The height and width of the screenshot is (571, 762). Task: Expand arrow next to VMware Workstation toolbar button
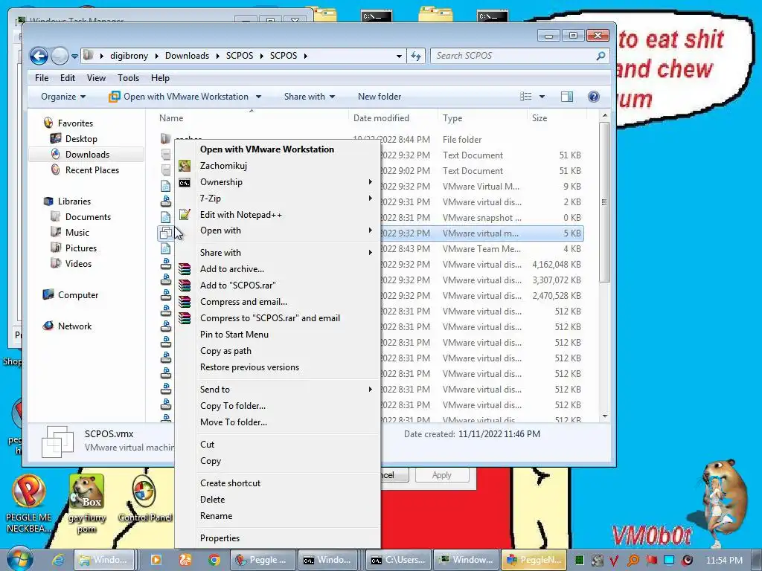pyautogui.click(x=258, y=97)
